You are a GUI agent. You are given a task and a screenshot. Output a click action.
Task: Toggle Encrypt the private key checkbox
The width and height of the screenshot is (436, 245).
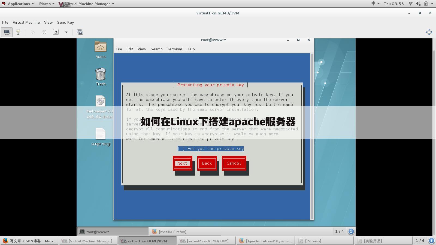211,149
